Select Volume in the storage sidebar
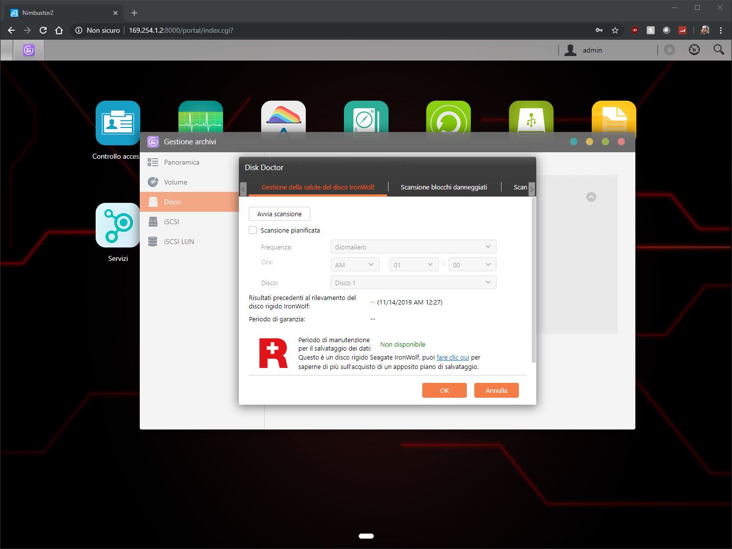Viewport: 732px width, 549px height. point(175,182)
